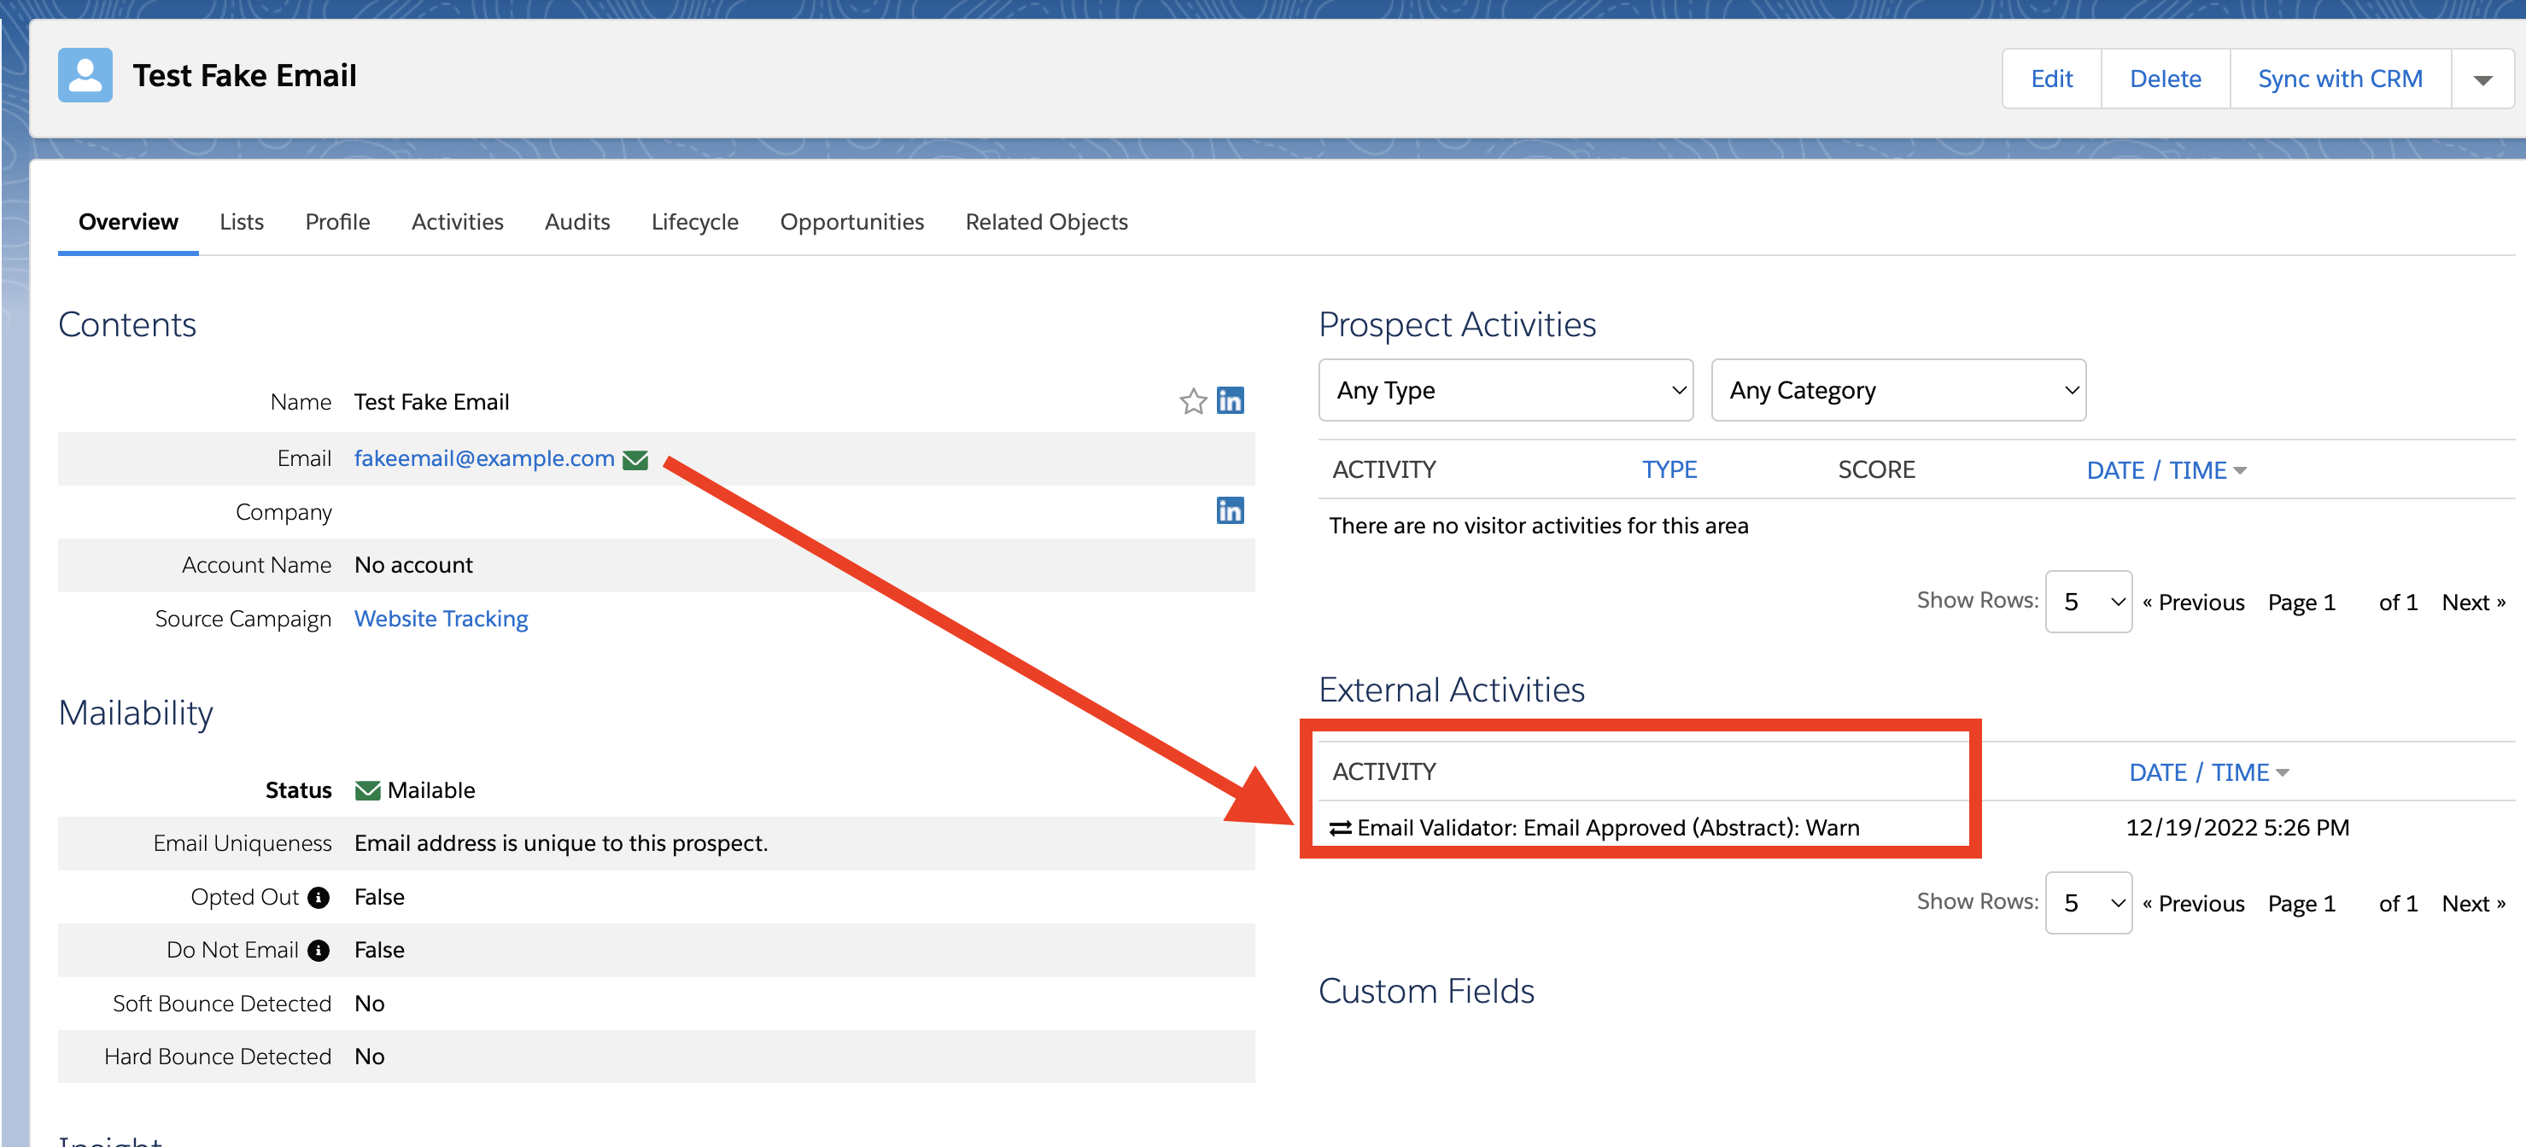Change Show Rows in Prospect Activities
2526x1147 pixels.
(x=2088, y=602)
